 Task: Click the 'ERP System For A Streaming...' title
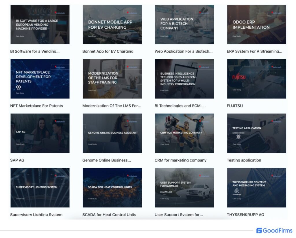coord(254,51)
